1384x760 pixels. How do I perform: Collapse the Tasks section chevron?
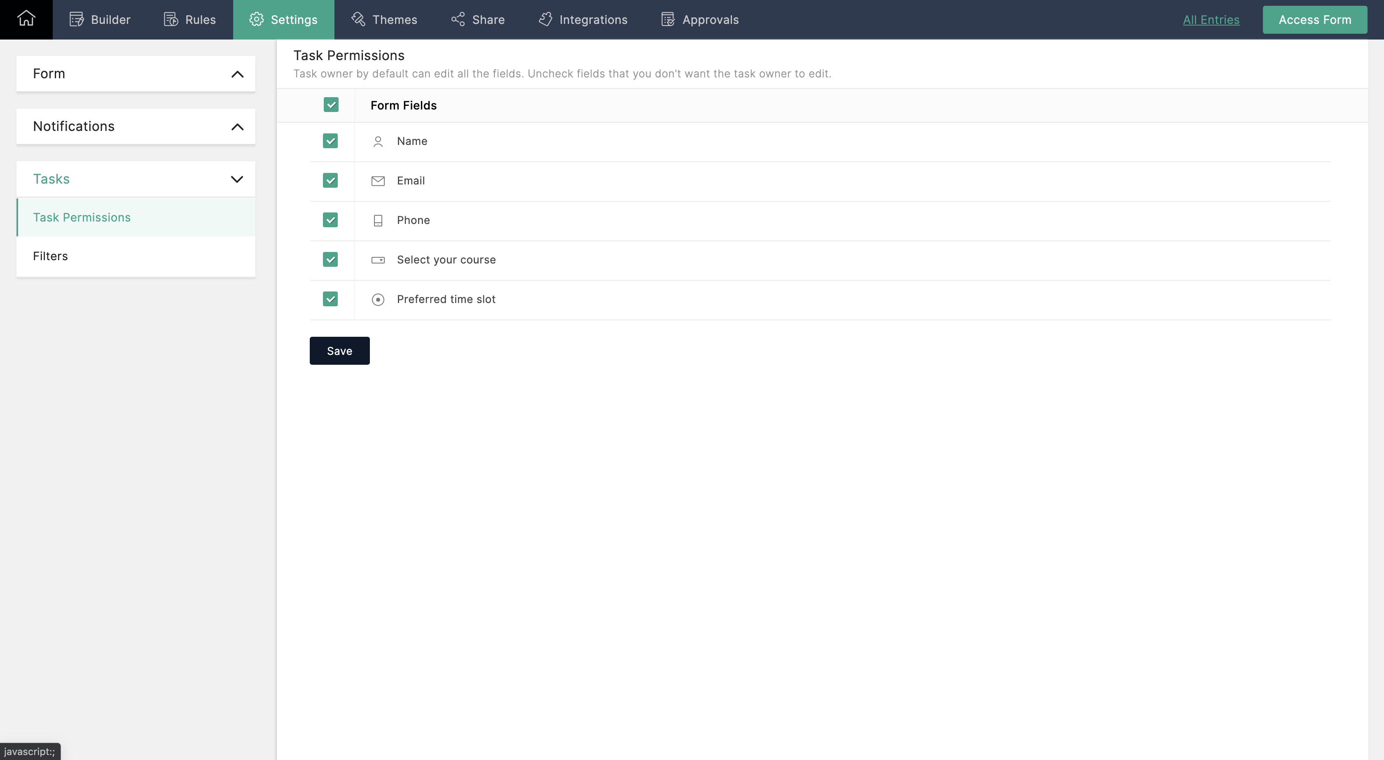click(237, 180)
